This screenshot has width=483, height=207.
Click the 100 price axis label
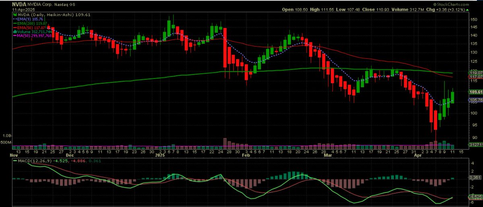point(473,113)
